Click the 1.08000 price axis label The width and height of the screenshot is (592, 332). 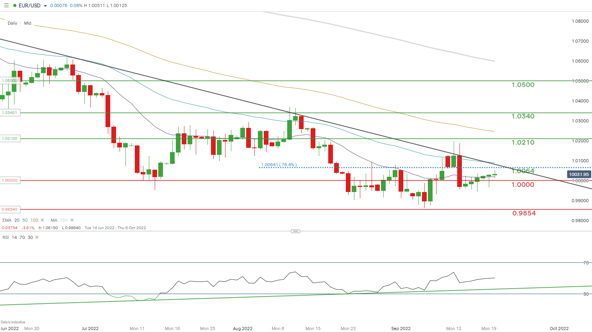[580, 21]
